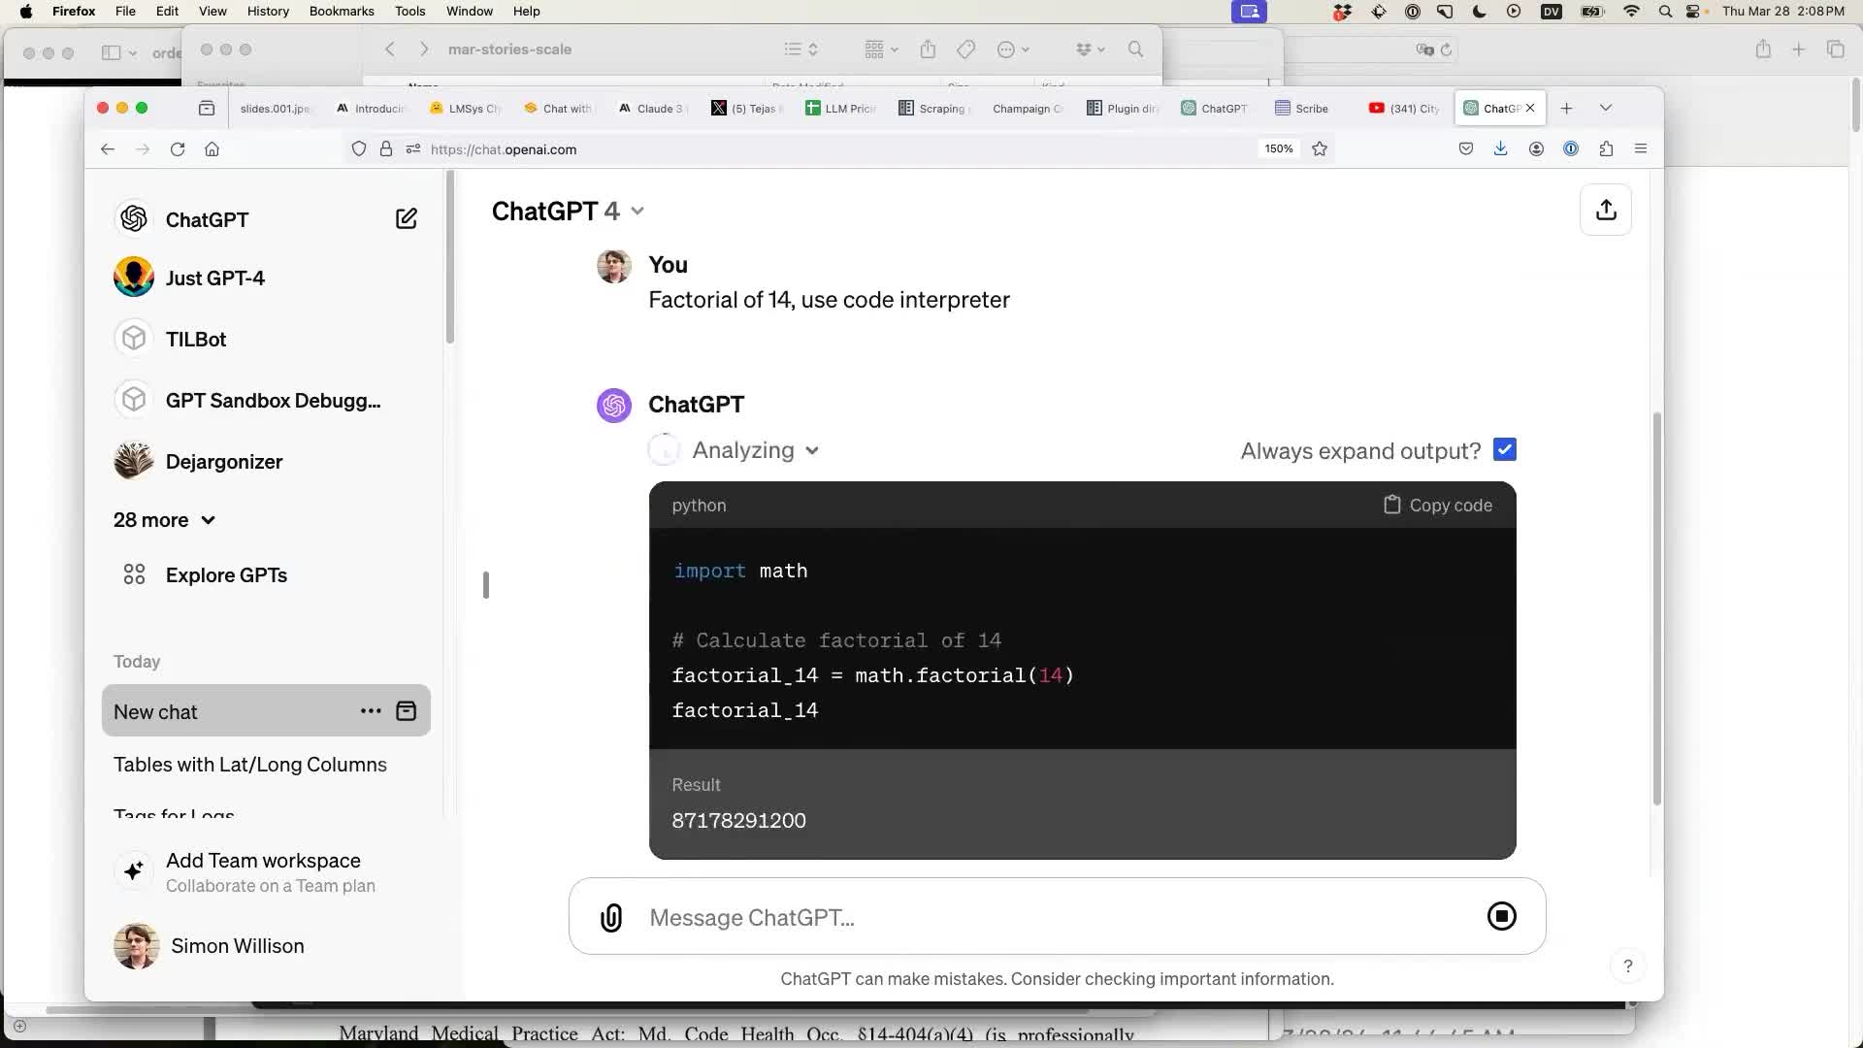Uncheck Always expand output checkbox
Screen dimensions: 1863x1048
1505,449
